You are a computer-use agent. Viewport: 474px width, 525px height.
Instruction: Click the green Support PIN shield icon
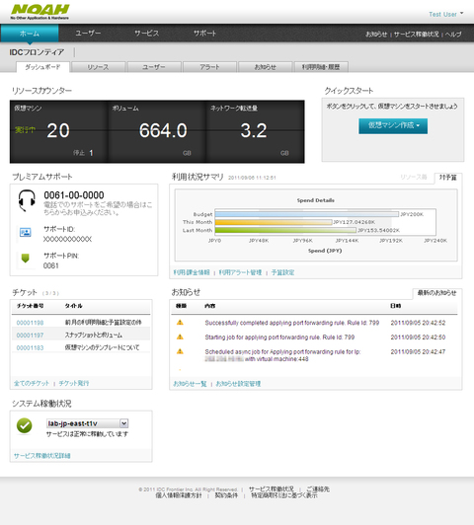click(x=26, y=258)
